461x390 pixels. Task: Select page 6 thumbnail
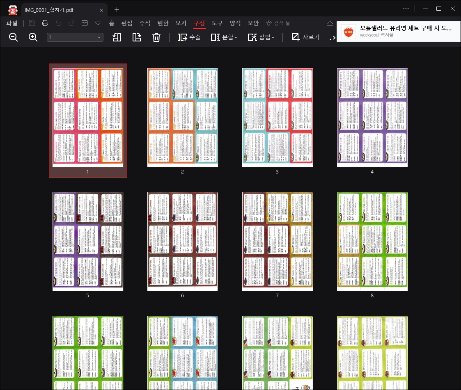(183, 242)
